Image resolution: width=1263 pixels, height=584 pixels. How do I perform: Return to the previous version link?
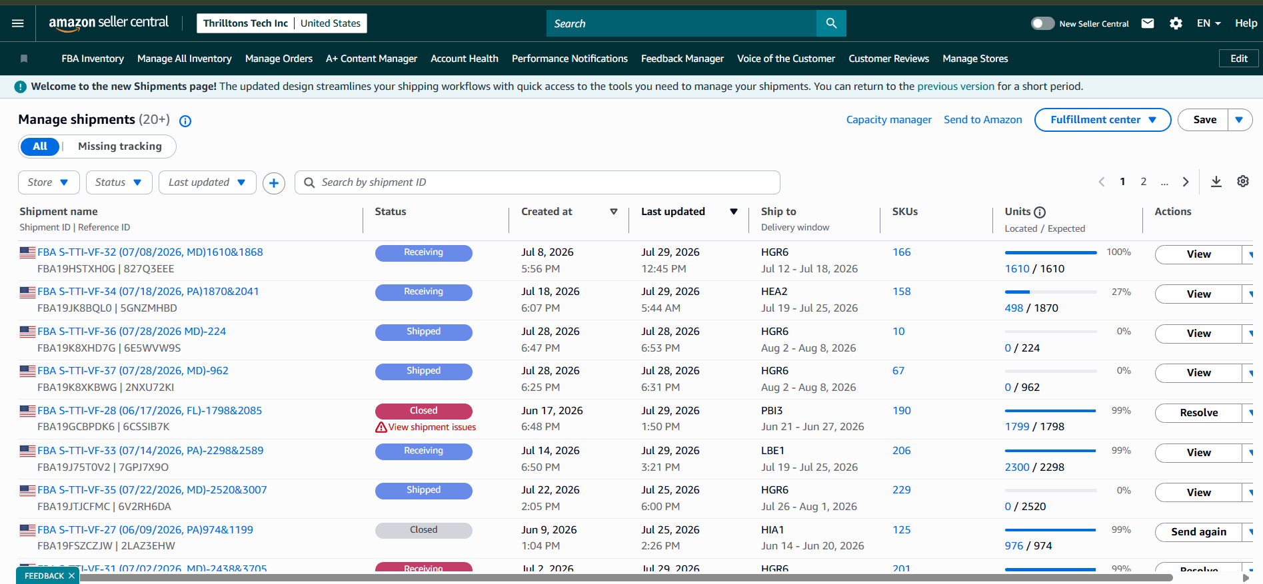pyautogui.click(x=956, y=87)
